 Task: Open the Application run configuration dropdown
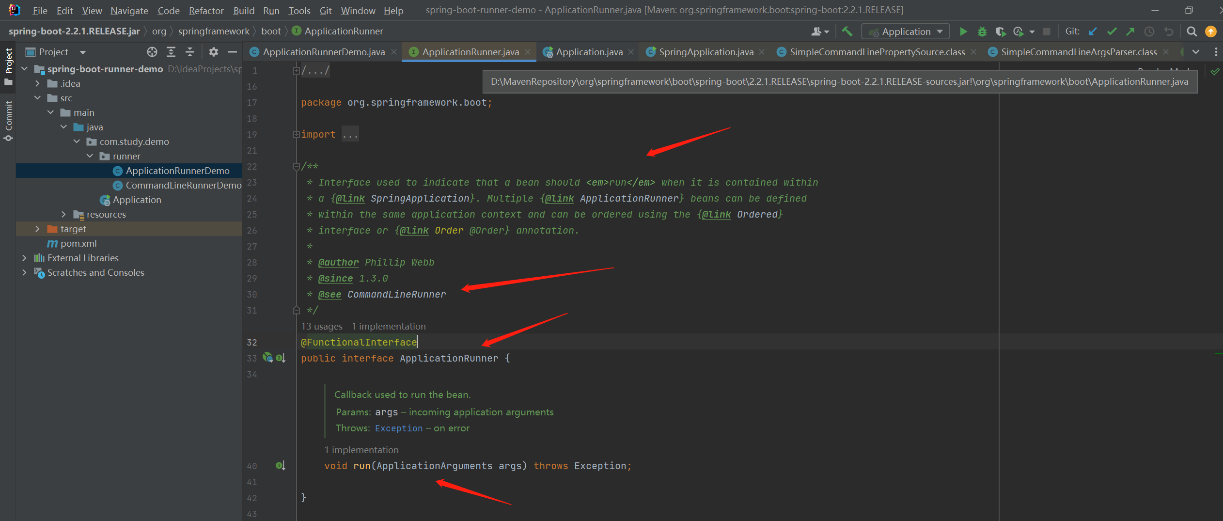[x=905, y=32]
